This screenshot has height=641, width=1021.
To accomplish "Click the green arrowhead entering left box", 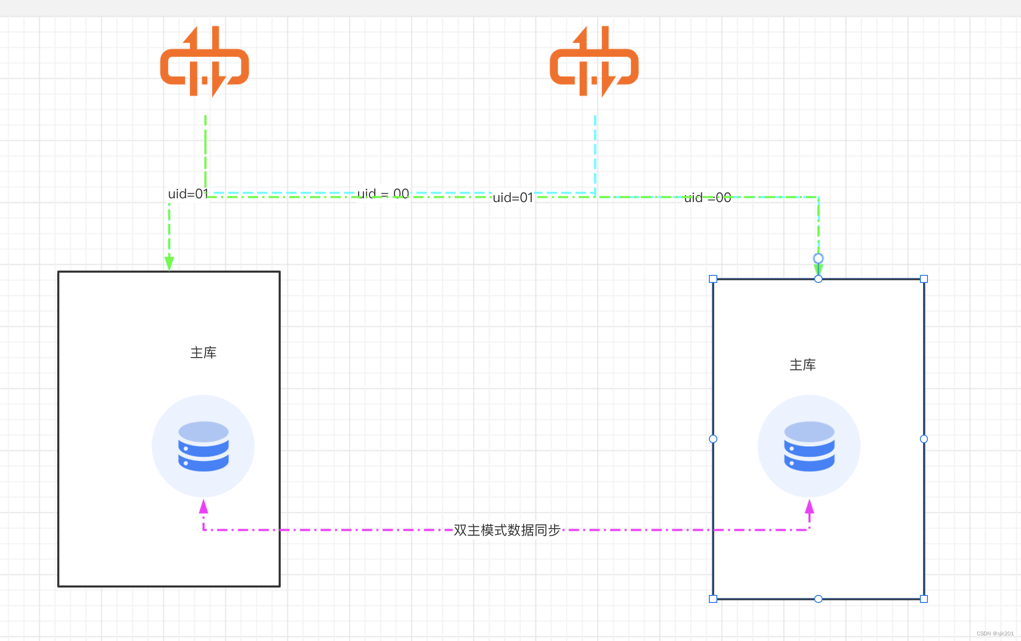I will (x=169, y=263).
